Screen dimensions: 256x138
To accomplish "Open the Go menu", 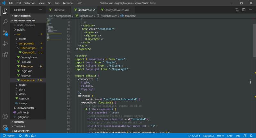I will coord(50,3).
